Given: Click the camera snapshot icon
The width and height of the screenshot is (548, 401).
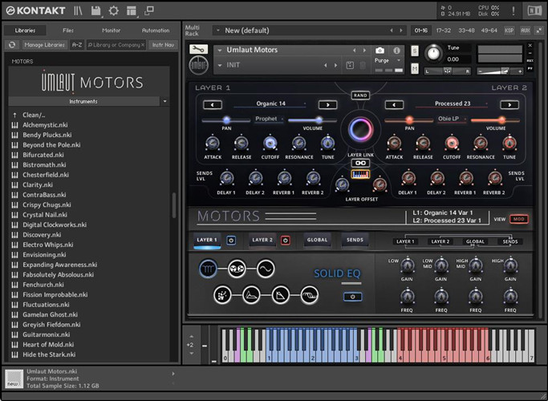Looking at the screenshot, I should (380, 51).
